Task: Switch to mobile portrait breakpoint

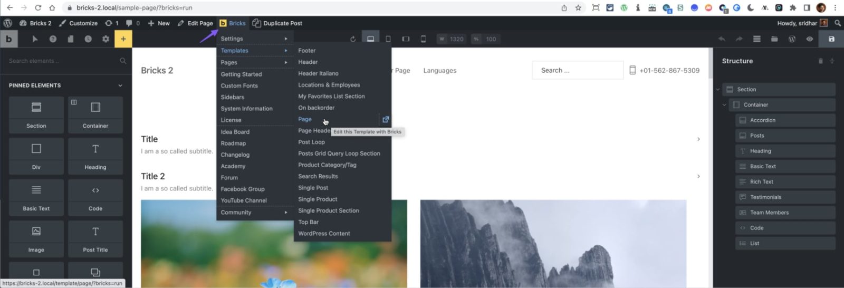Action: [423, 39]
